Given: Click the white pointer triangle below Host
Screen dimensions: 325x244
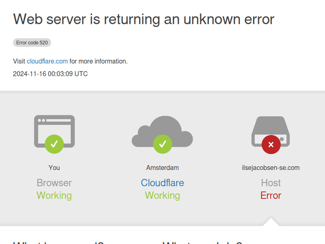Looking at the screenshot, I should click(x=271, y=222).
